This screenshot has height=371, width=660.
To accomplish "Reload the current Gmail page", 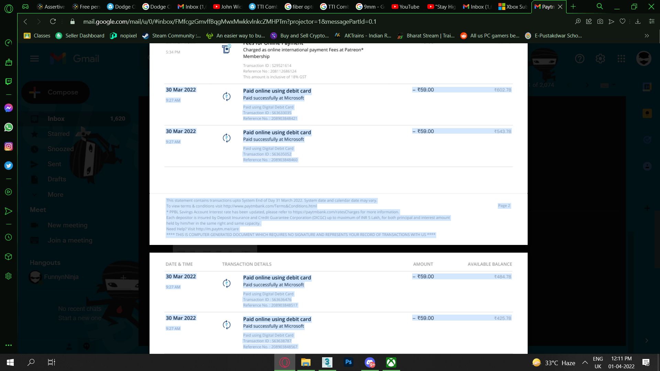I will click(x=53, y=22).
